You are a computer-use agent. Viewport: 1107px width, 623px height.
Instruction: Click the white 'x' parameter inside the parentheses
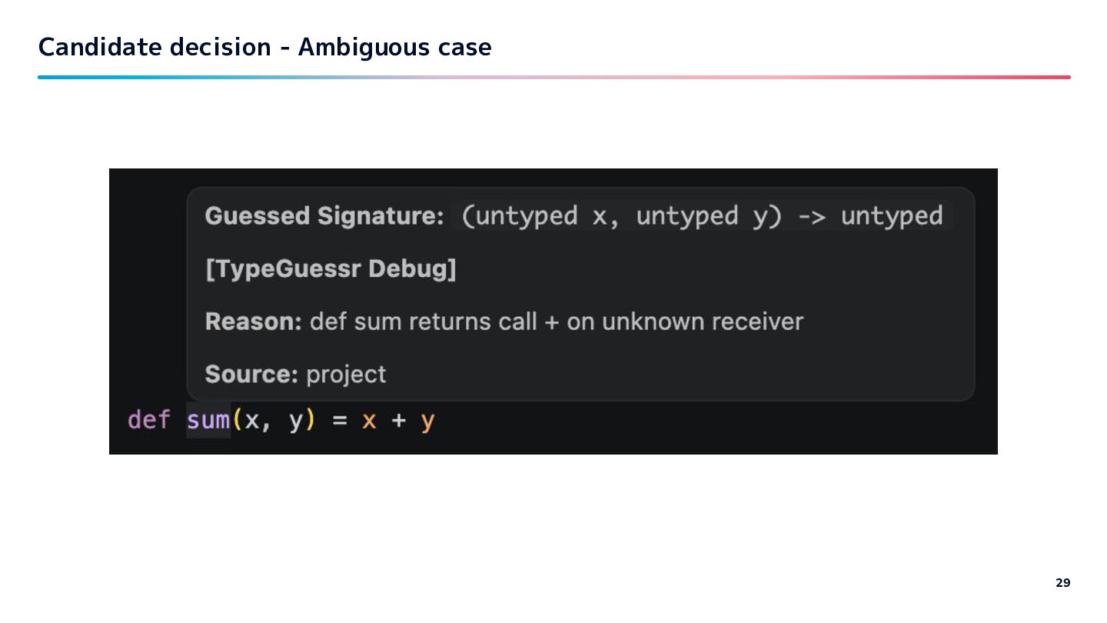[253, 421]
